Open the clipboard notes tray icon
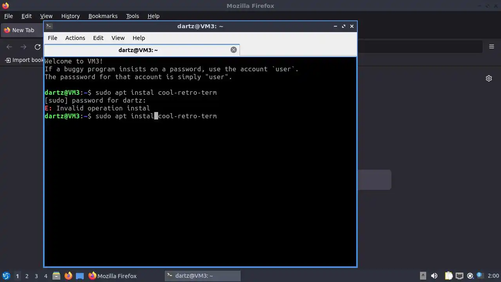This screenshot has height=282, width=501. 449,276
